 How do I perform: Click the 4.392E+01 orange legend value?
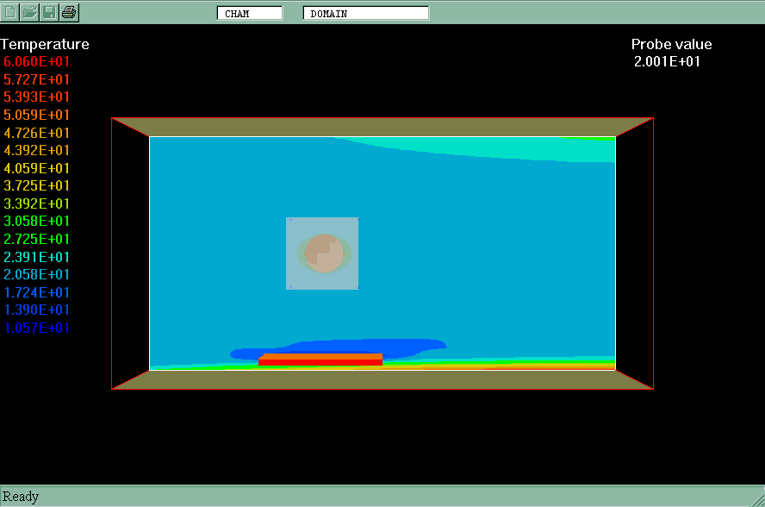(37, 150)
